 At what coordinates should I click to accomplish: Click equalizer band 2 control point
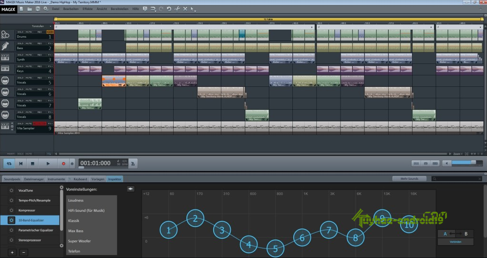[x=196, y=218]
